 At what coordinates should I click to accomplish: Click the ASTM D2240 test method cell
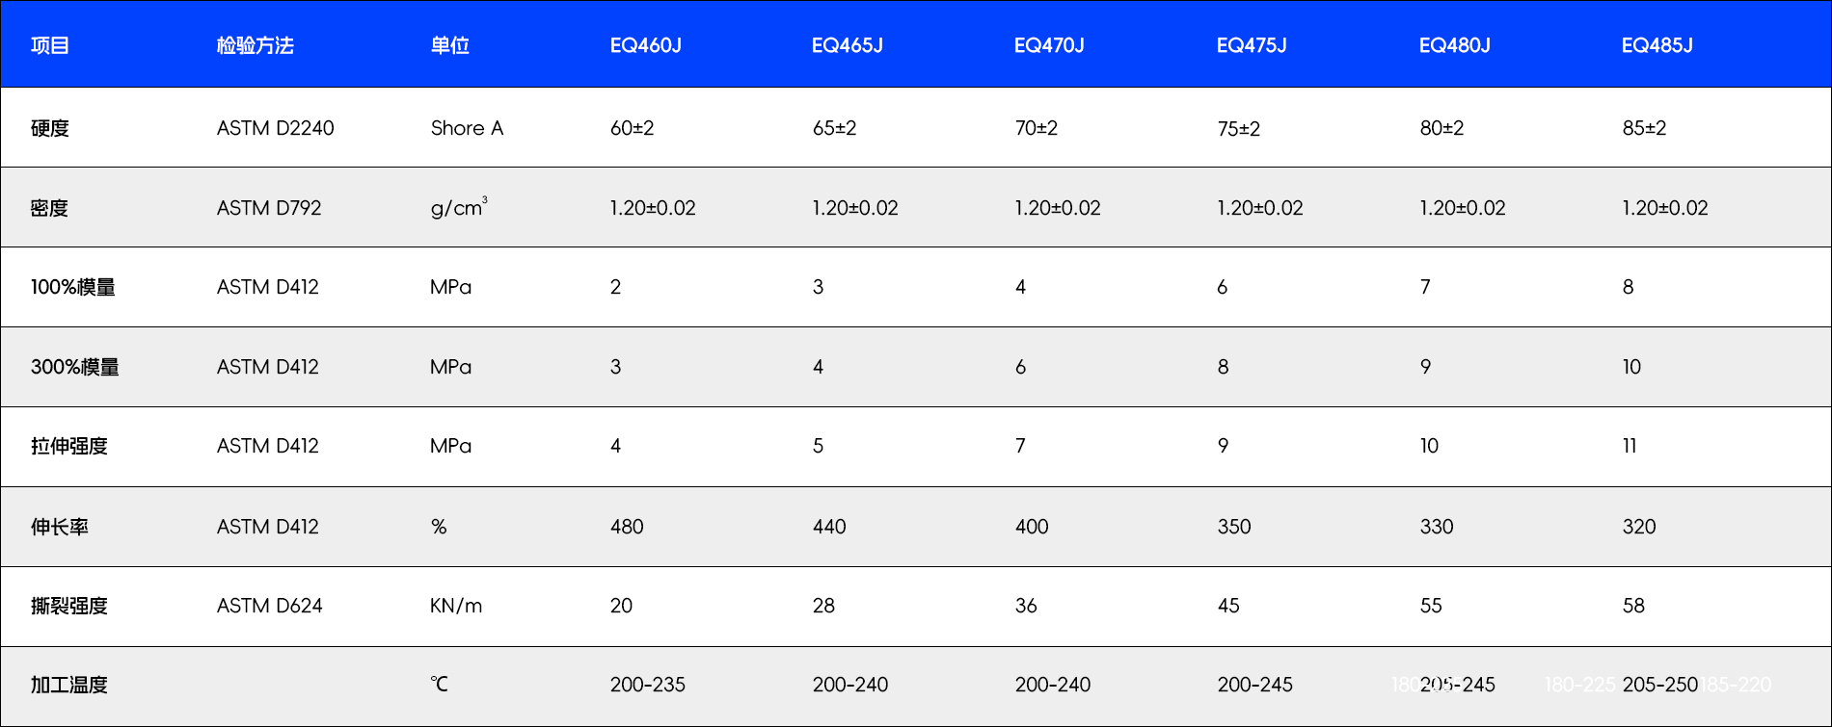275,128
